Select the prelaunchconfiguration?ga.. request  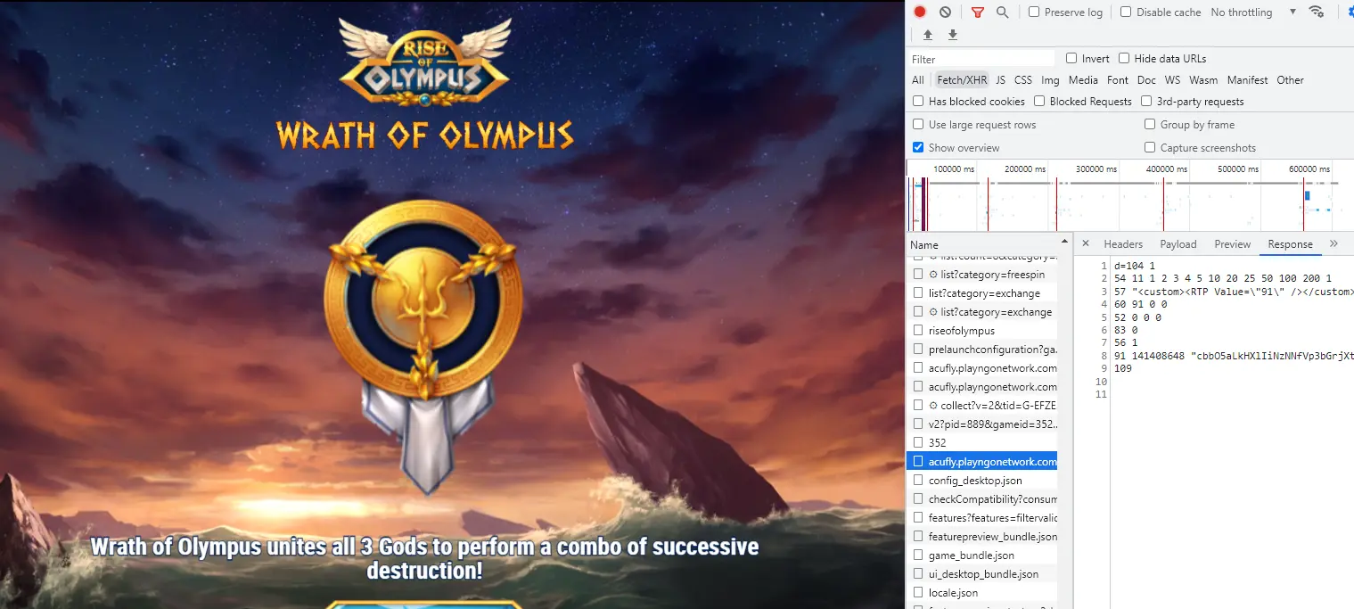click(982, 350)
